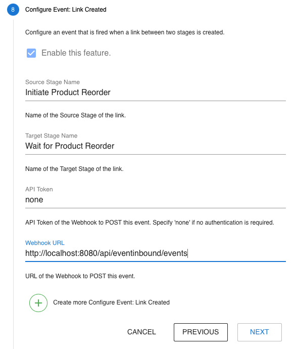Click the green plus add icon

pos(38,303)
